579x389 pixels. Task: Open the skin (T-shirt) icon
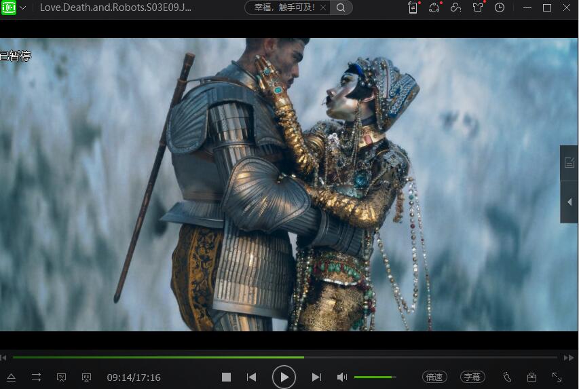[478, 7]
